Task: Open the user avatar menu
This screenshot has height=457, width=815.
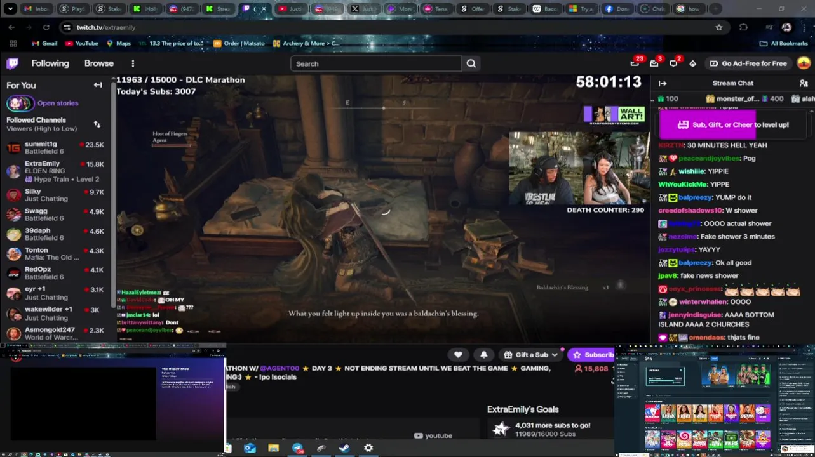Action: [804, 63]
